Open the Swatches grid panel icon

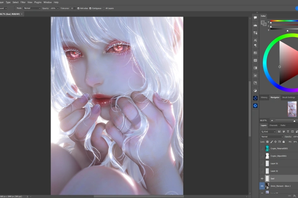[255, 53]
